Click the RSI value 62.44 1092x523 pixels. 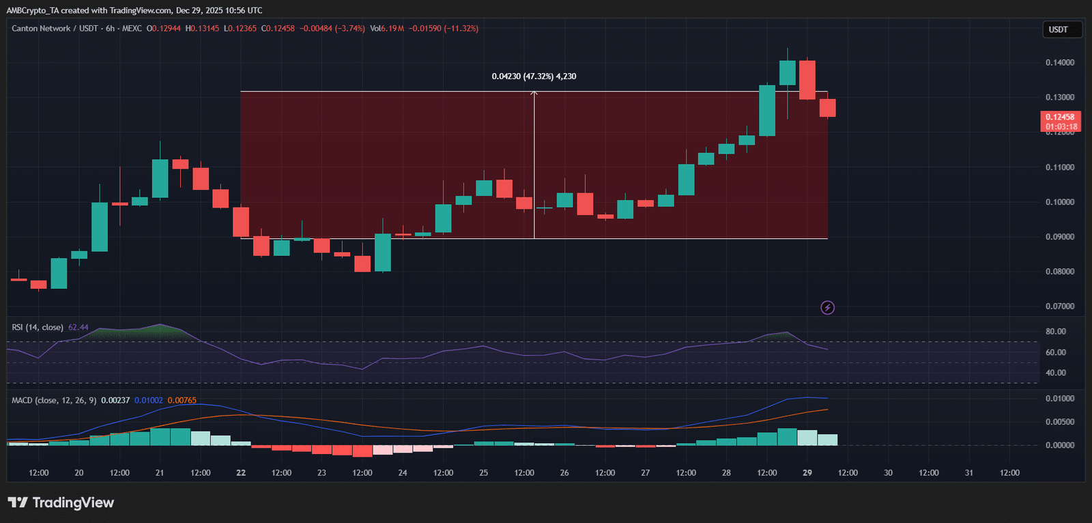coord(78,328)
